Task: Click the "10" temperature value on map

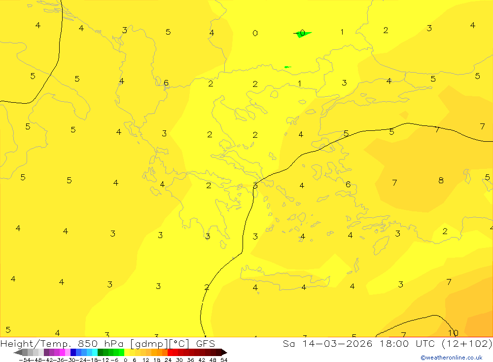Action: tap(453, 333)
